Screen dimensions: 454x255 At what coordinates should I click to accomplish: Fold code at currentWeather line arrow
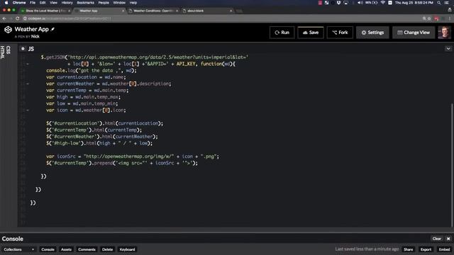pos(28,84)
